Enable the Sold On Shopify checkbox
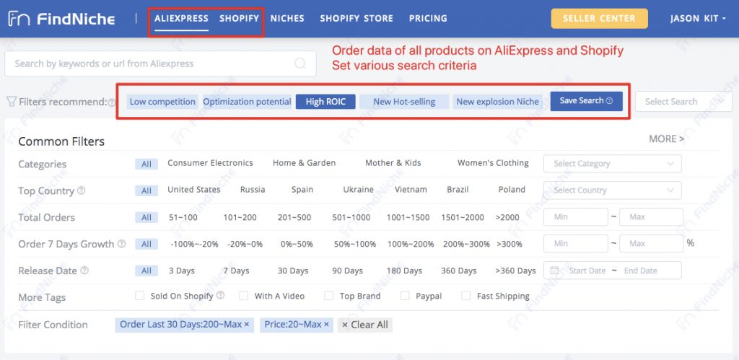 tap(139, 296)
